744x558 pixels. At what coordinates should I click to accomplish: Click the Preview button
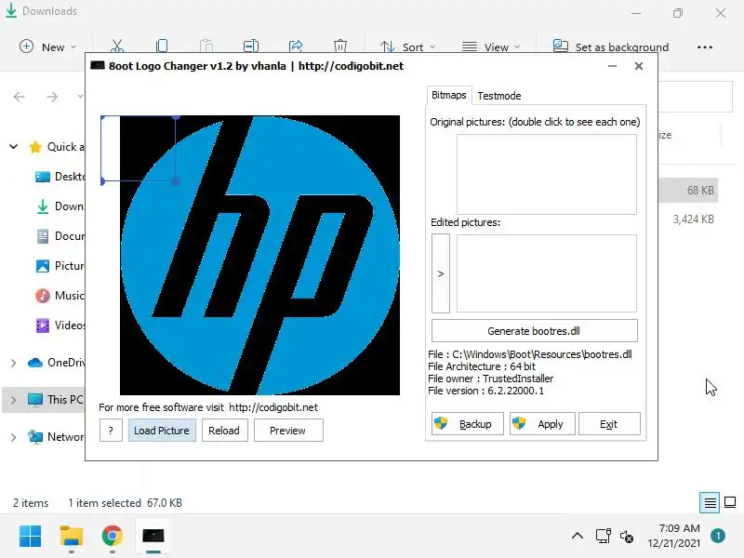pyautogui.click(x=288, y=431)
